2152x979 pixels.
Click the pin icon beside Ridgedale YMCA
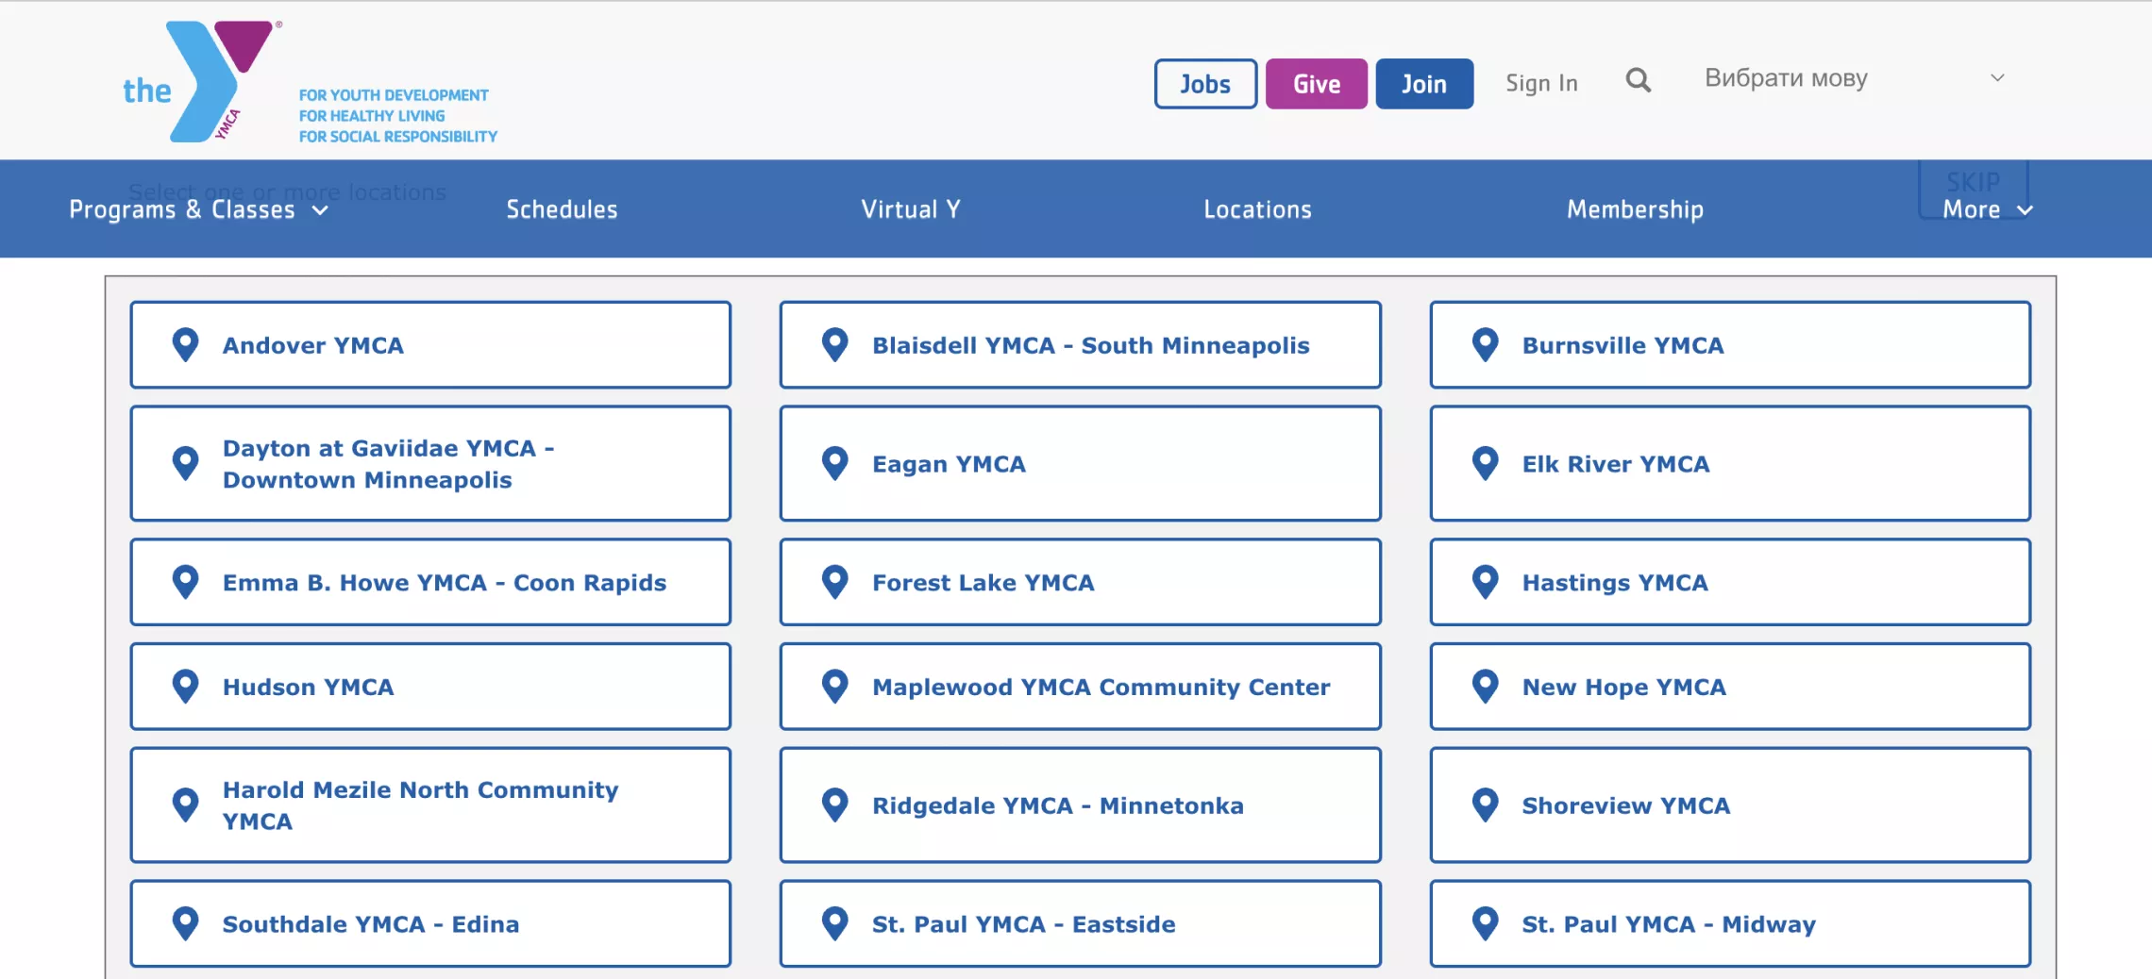click(x=835, y=805)
